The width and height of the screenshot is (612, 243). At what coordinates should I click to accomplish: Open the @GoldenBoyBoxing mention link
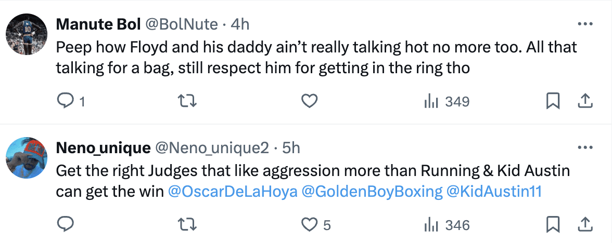pos(372,192)
